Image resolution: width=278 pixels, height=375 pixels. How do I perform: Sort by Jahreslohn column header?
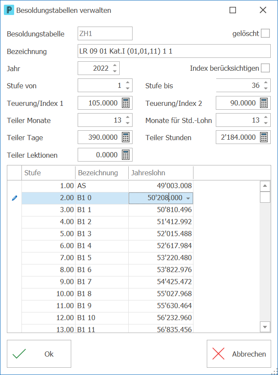click(161, 173)
